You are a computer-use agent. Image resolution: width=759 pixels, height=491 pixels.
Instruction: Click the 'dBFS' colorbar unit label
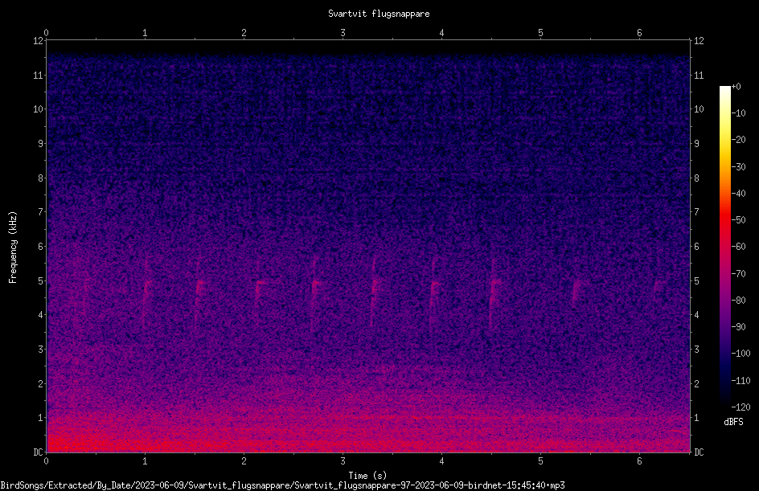coord(733,422)
